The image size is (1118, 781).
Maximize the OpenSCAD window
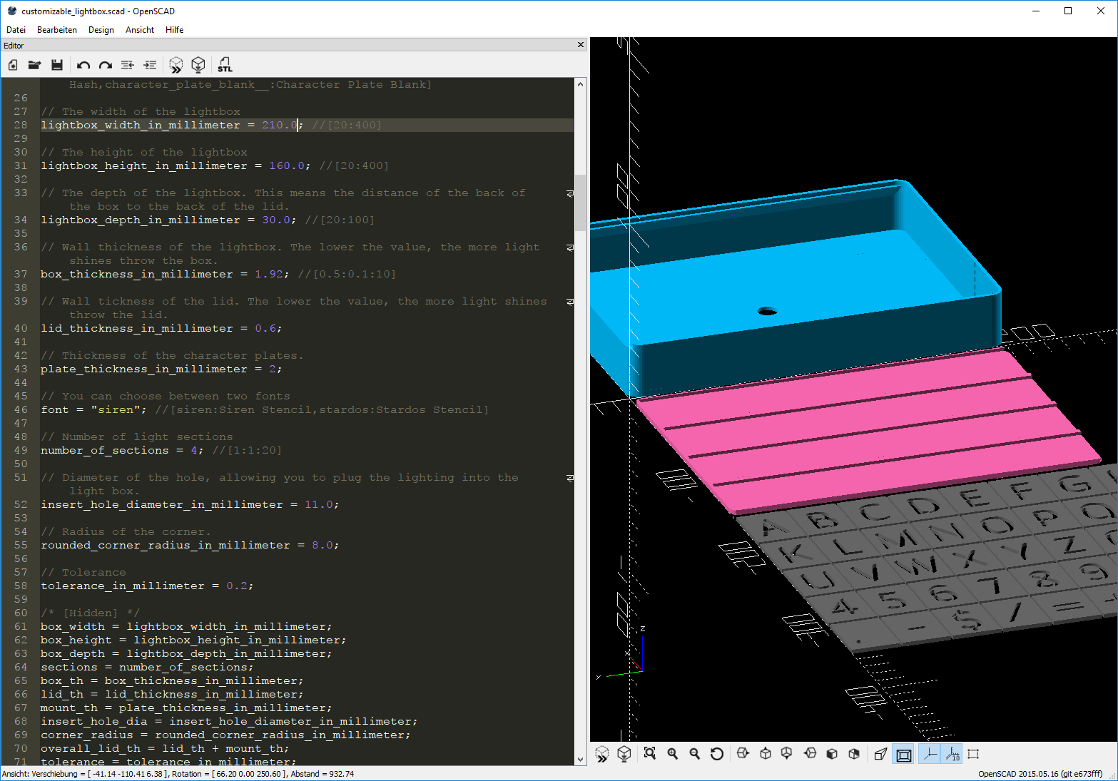(x=1068, y=11)
